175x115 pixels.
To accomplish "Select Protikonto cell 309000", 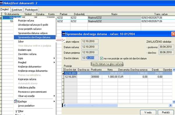I will [96, 77].
